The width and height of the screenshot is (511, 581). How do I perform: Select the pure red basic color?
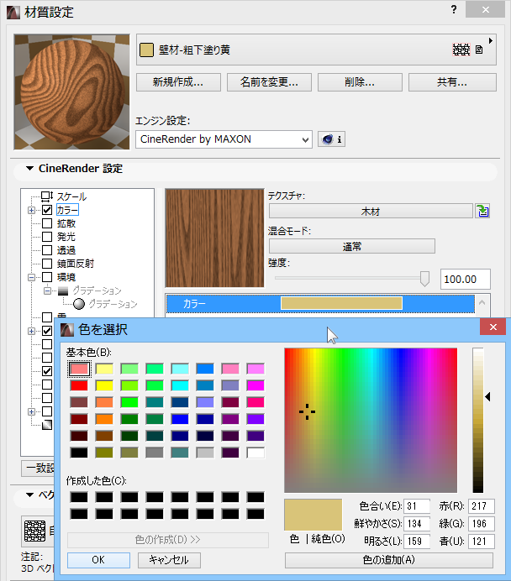[79, 385]
